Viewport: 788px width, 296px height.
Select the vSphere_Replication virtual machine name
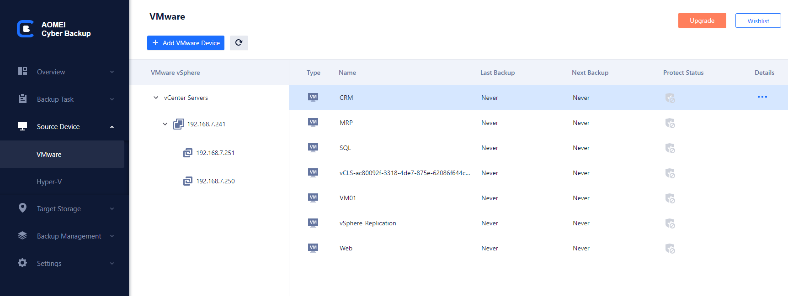[367, 223]
